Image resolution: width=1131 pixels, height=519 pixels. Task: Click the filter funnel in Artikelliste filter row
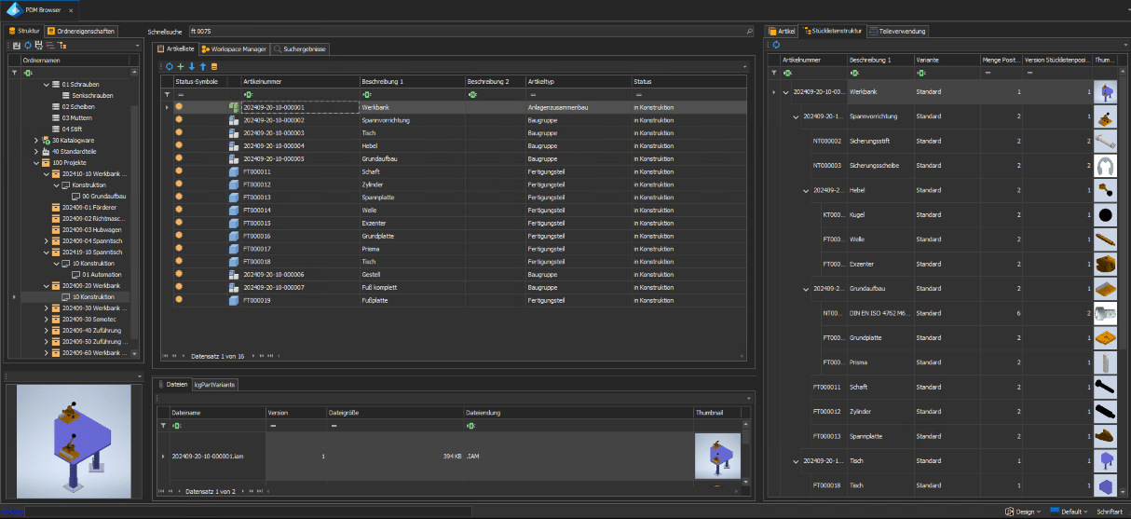tap(167, 94)
